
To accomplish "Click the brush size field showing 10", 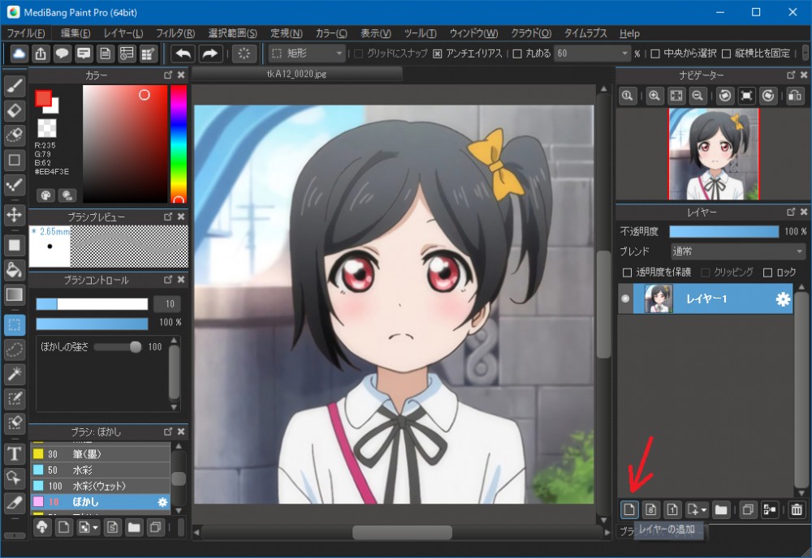I will click(x=166, y=303).
